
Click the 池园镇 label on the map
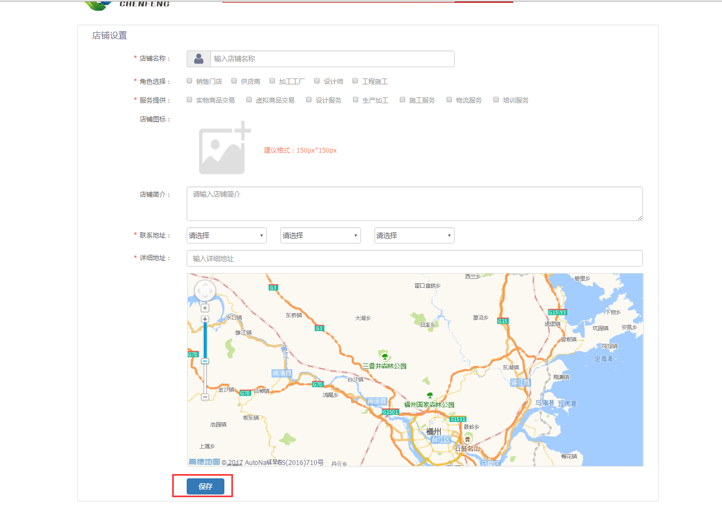[218, 425]
